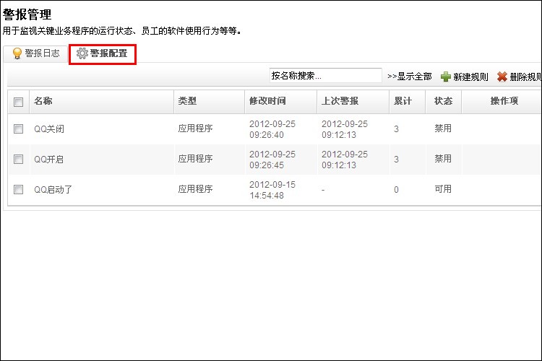The width and height of the screenshot is (542, 361).
Task: Switch to the 警报配置 tab
Action: tap(103, 54)
